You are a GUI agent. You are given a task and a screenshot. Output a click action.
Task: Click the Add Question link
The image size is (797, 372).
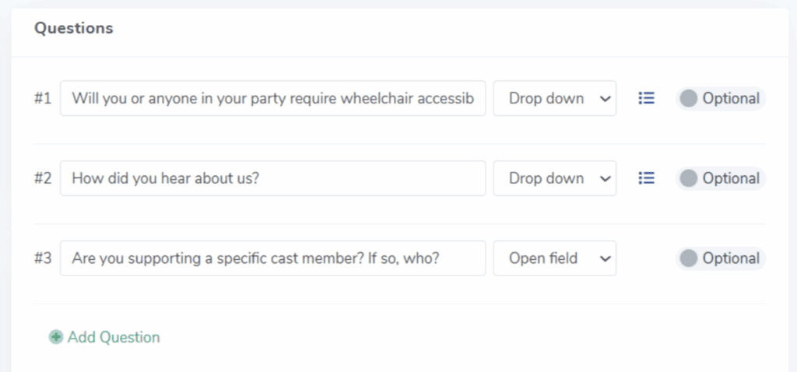114,337
